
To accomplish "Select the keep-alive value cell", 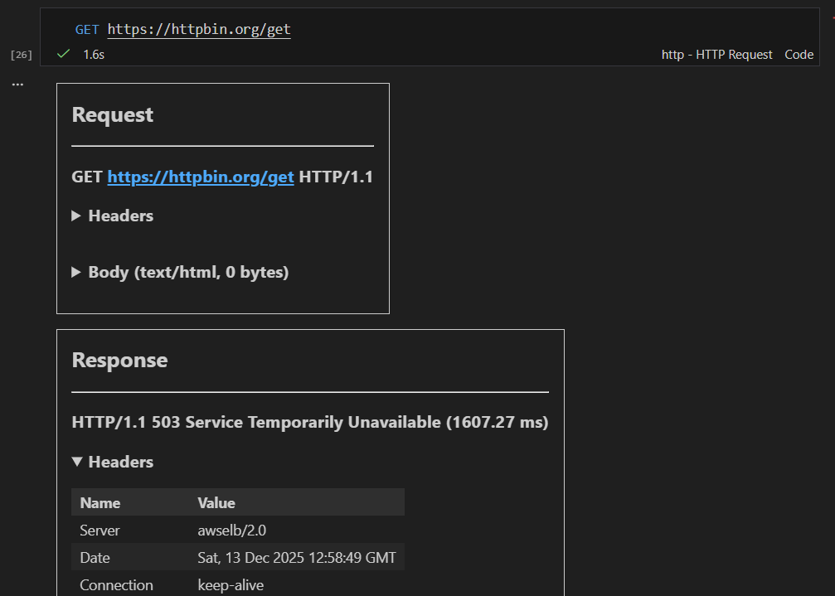I will (231, 585).
